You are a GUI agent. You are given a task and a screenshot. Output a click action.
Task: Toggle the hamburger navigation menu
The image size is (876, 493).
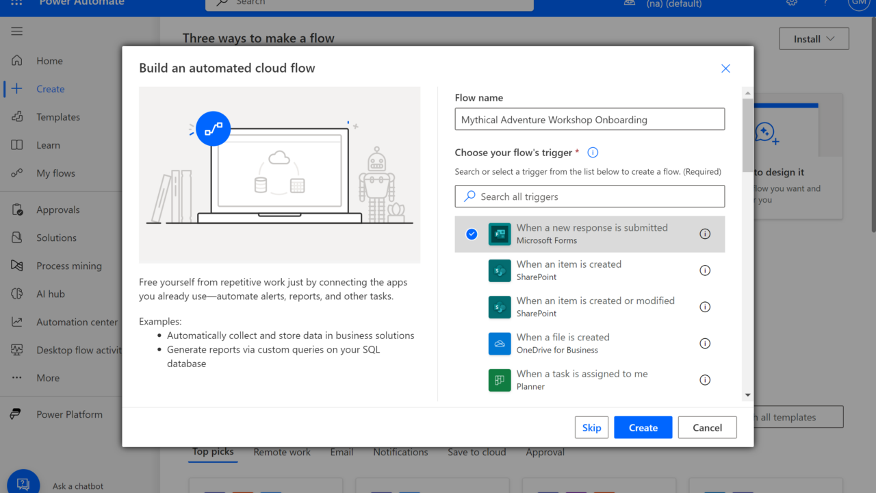coord(17,31)
